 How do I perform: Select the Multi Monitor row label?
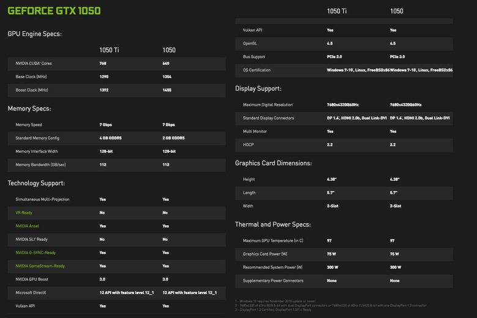(x=255, y=131)
